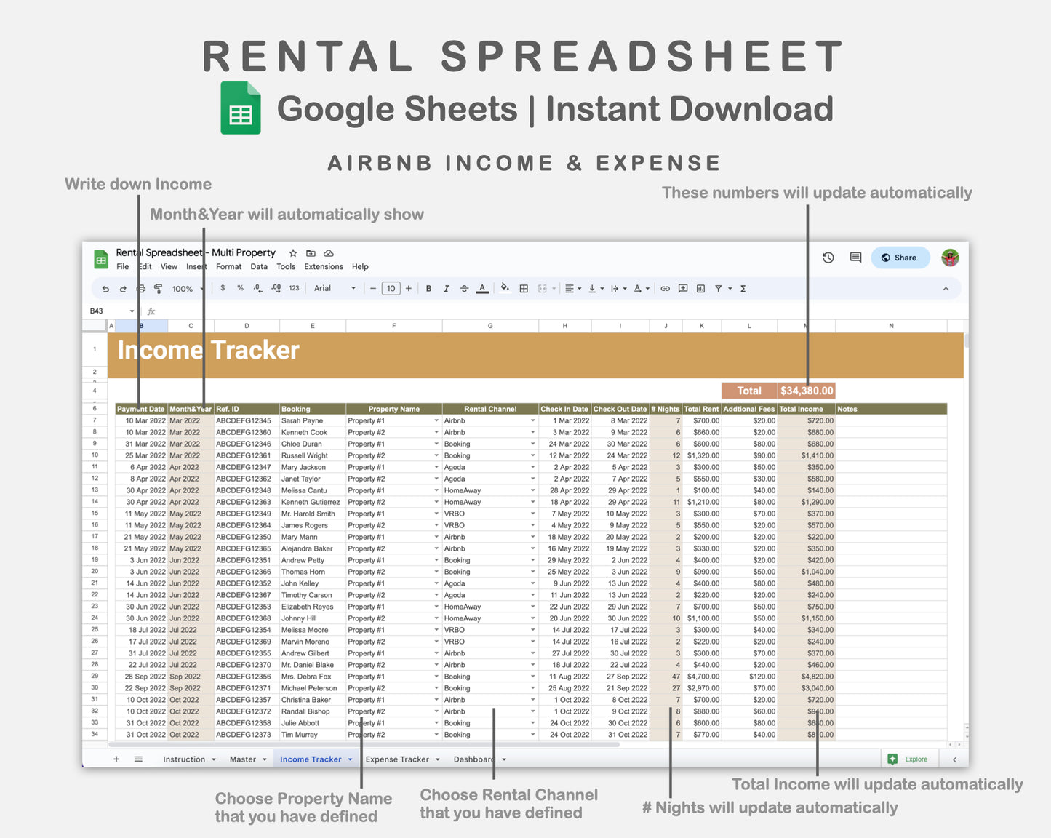This screenshot has height=838, width=1051.
Task: Open version history clock icon
Action: coord(828,258)
